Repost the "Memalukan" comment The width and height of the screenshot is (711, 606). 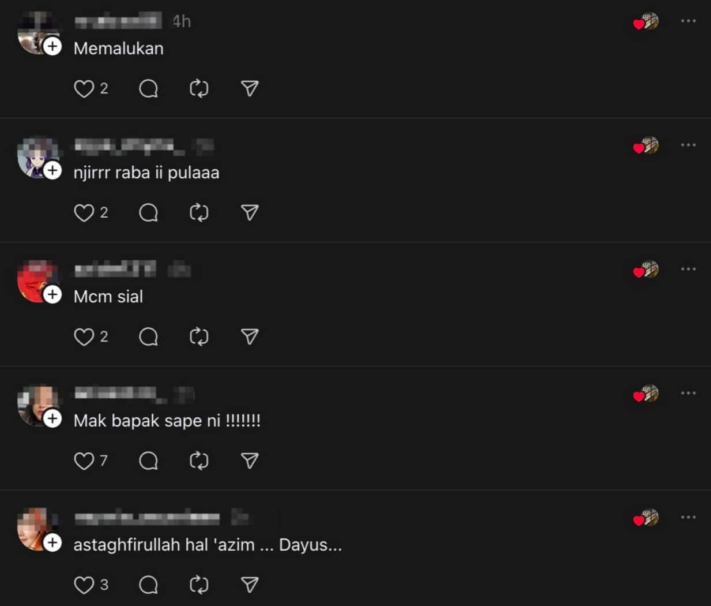coord(198,88)
